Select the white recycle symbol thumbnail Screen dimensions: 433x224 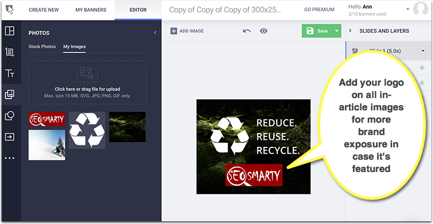click(86, 130)
